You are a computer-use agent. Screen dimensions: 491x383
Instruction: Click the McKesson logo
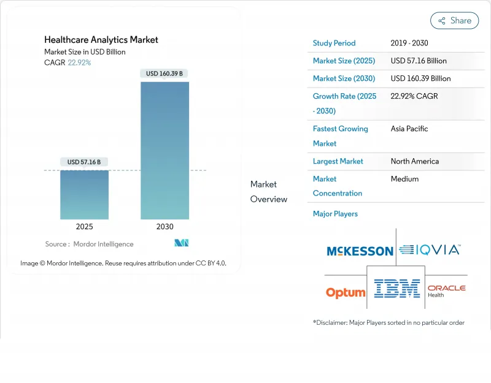coord(360,251)
